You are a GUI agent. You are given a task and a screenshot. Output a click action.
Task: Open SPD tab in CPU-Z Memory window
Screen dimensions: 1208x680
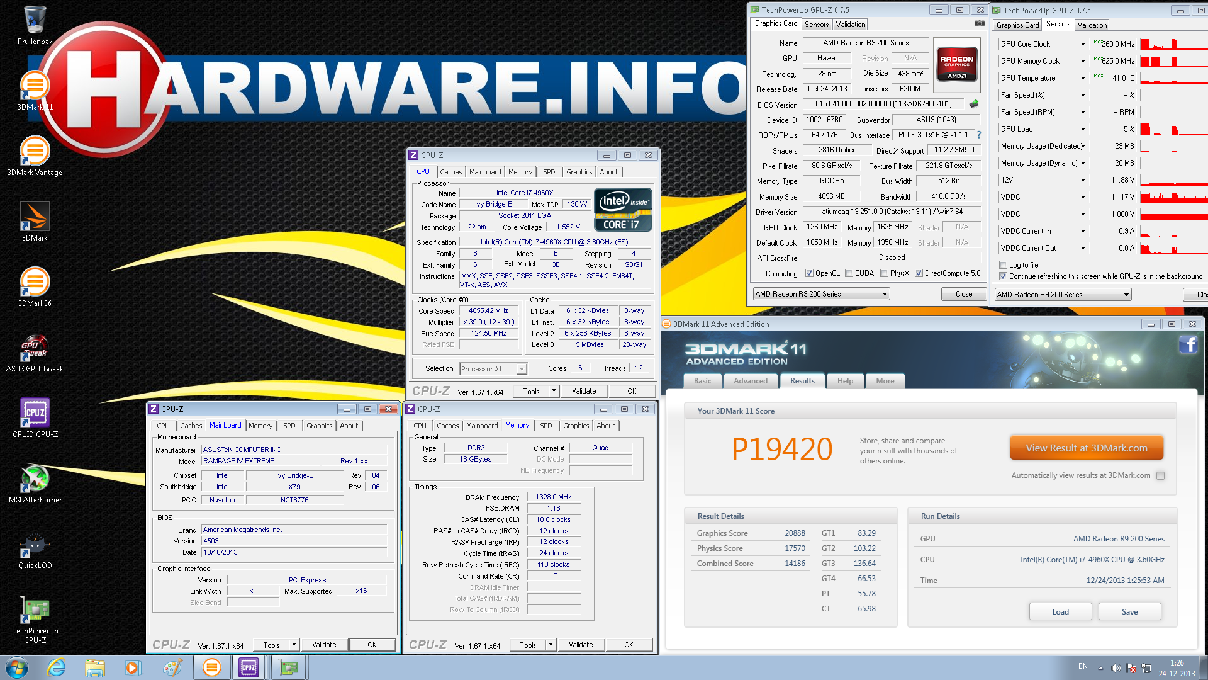click(545, 426)
